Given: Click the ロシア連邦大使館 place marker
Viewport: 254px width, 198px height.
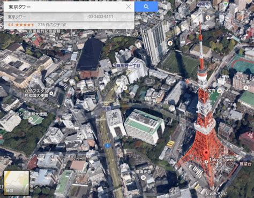Looking at the screenshot, I should coord(32,119).
